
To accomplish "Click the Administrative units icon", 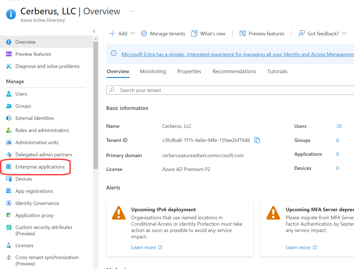I will point(9,143).
